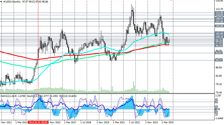Select the 93.07 horizontal level label

tap(219, 53)
